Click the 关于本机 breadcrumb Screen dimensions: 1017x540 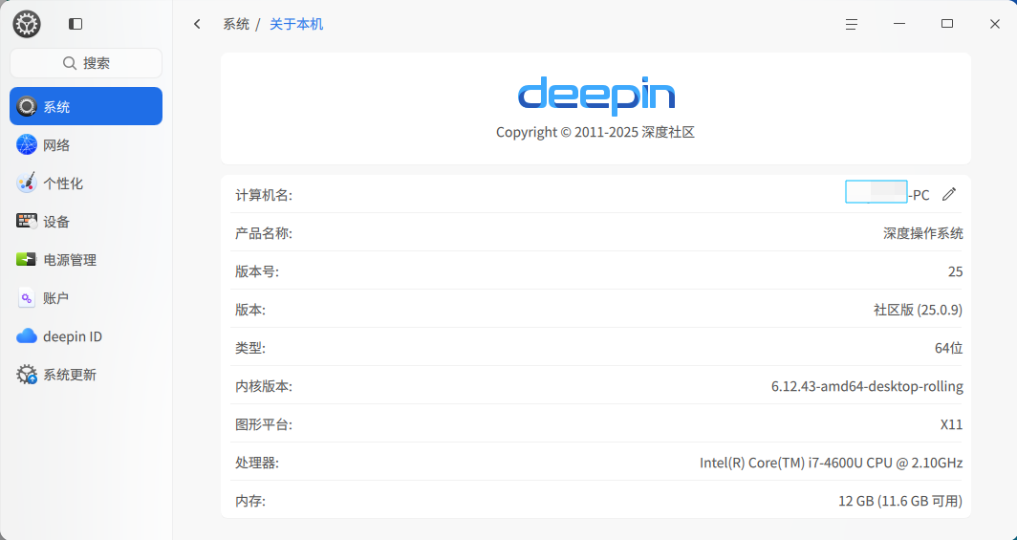(296, 24)
